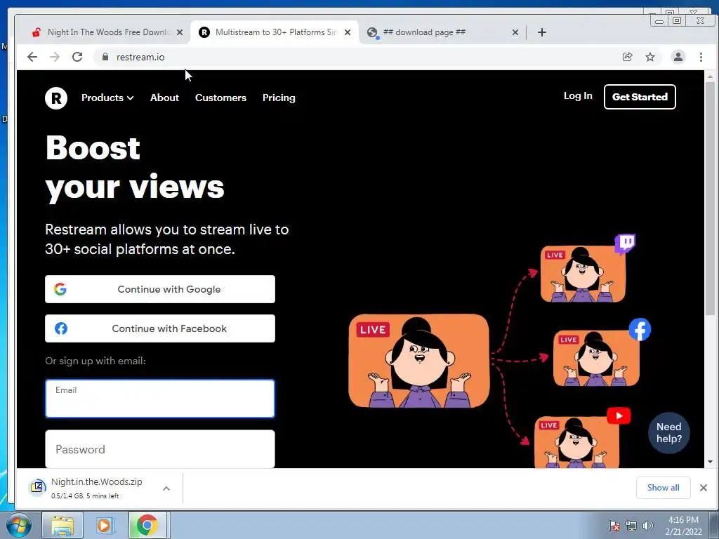719x539 pixels.
Task: Open a new tab with plus button
Action: [541, 32]
